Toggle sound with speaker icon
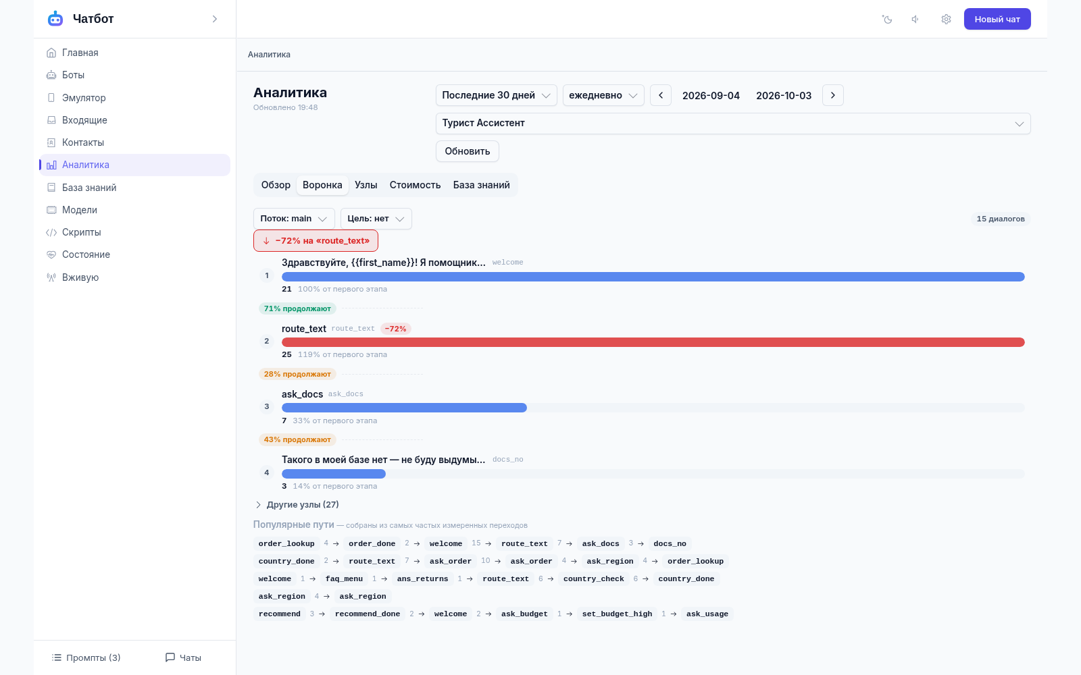 tap(915, 19)
